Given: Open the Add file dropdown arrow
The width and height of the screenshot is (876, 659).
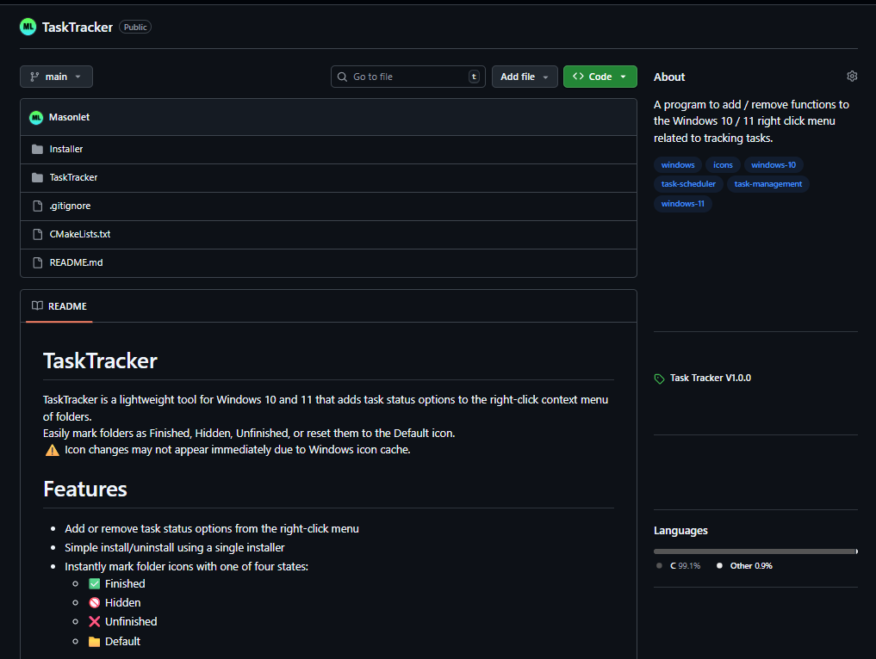Looking at the screenshot, I should 544,77.
